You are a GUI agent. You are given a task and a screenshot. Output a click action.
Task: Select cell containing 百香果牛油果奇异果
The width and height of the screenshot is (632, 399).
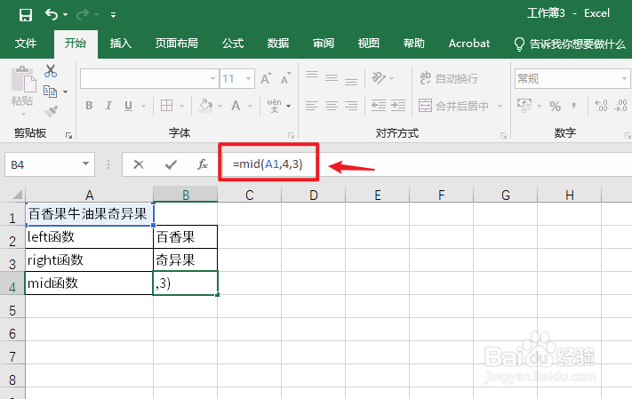pyautogui.click(x=89, y=213)
